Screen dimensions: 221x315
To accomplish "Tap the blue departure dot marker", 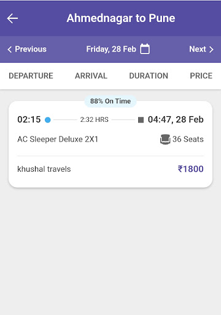I will (x=48, y=120).
